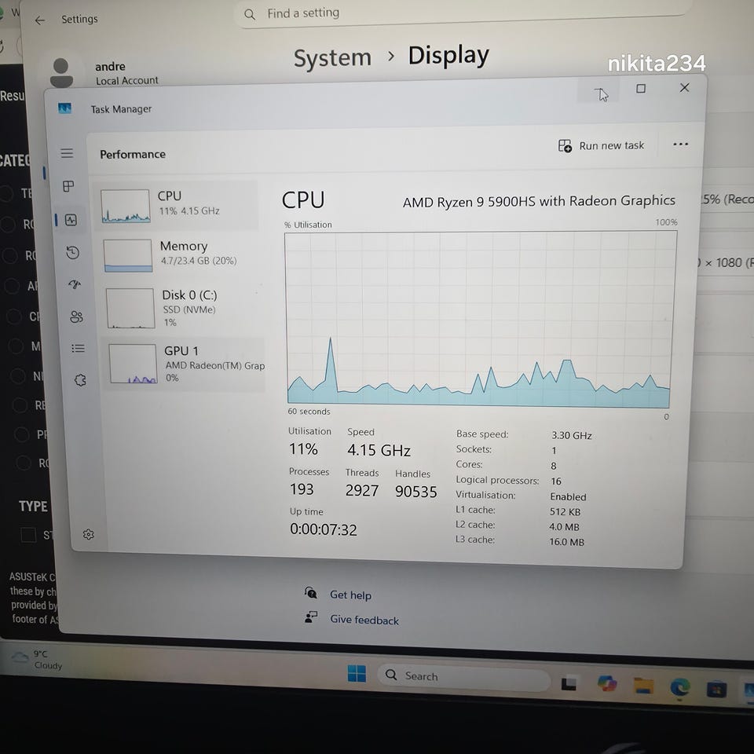Click Run new task button

click(601, 146)
